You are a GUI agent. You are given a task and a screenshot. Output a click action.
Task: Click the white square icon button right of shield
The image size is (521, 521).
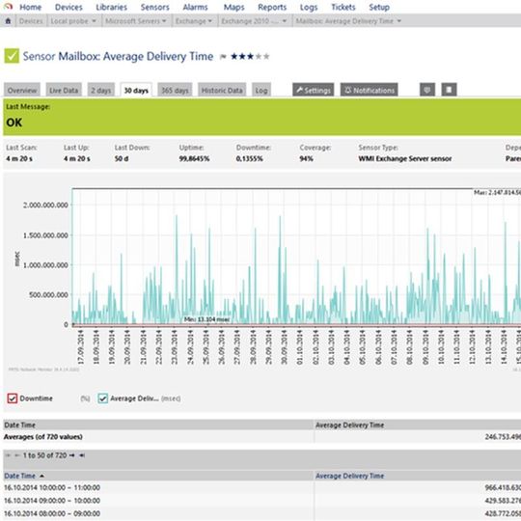click(449, 90)
